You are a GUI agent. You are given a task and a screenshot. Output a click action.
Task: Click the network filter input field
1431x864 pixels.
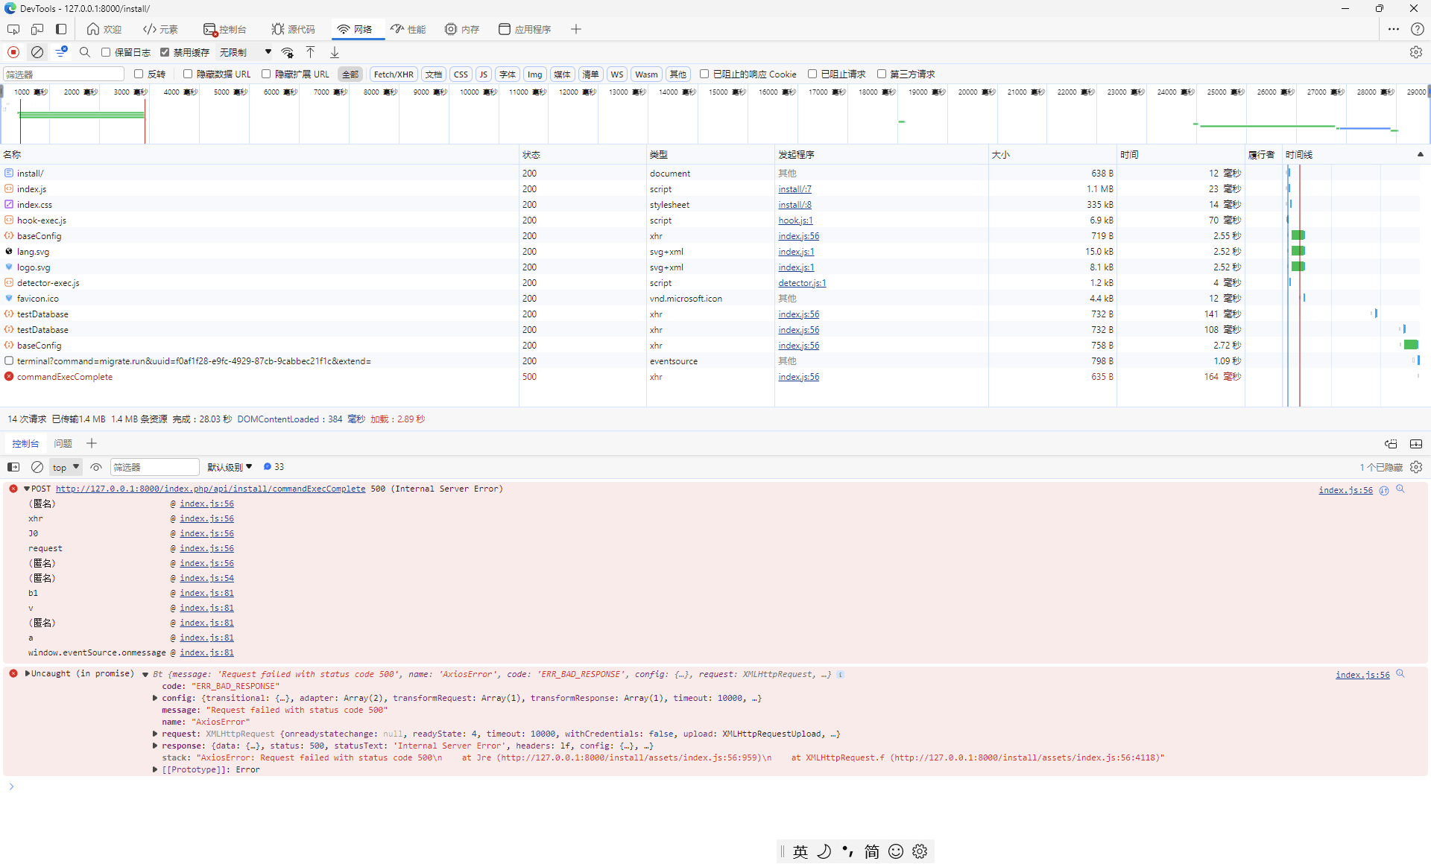(64, 74)
